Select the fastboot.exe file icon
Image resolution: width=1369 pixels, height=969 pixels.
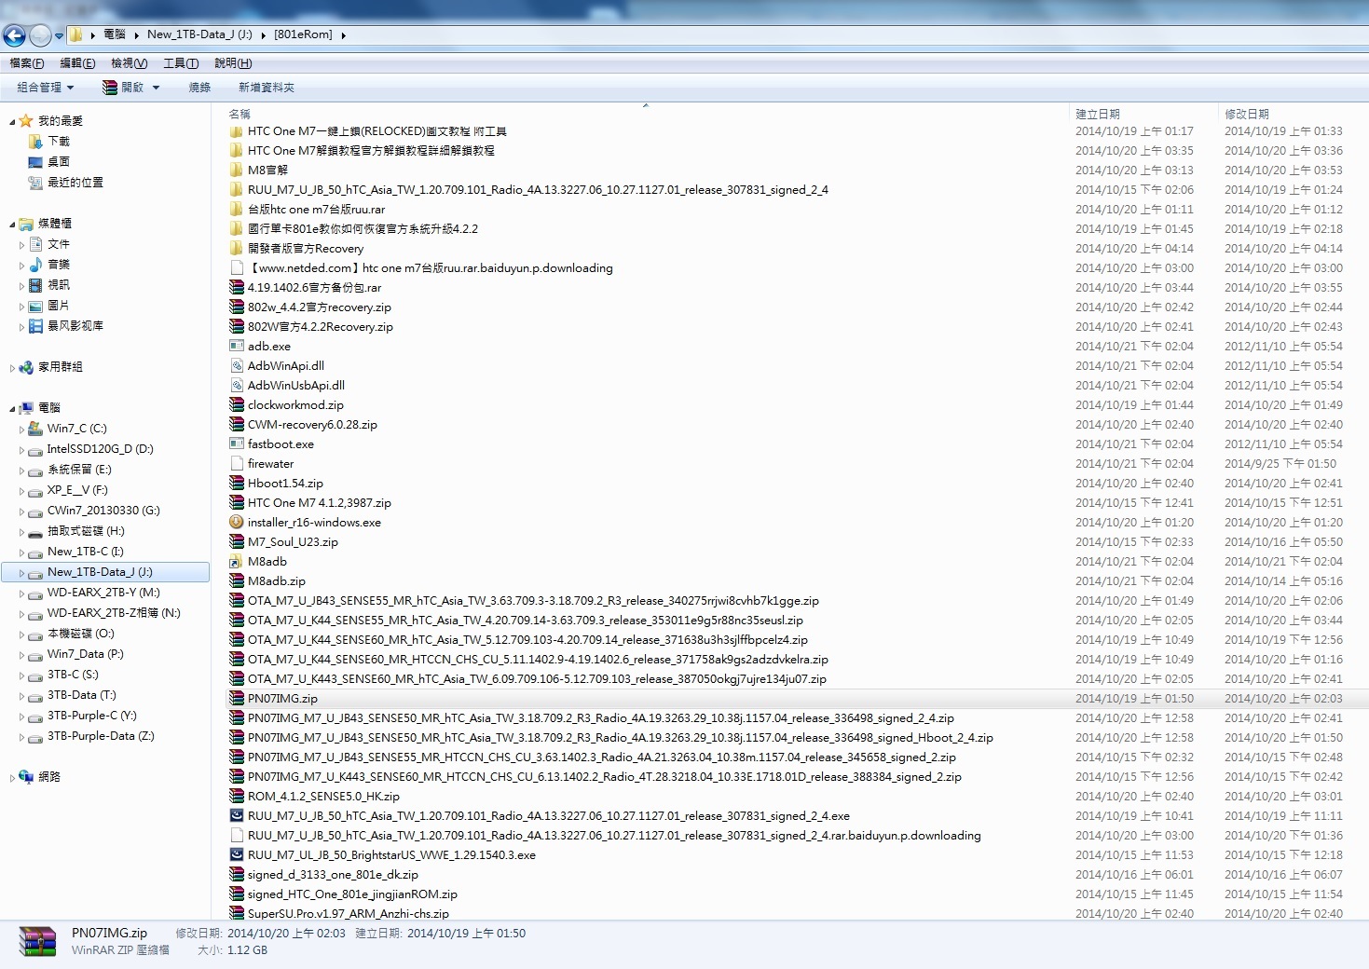point(237,444)
